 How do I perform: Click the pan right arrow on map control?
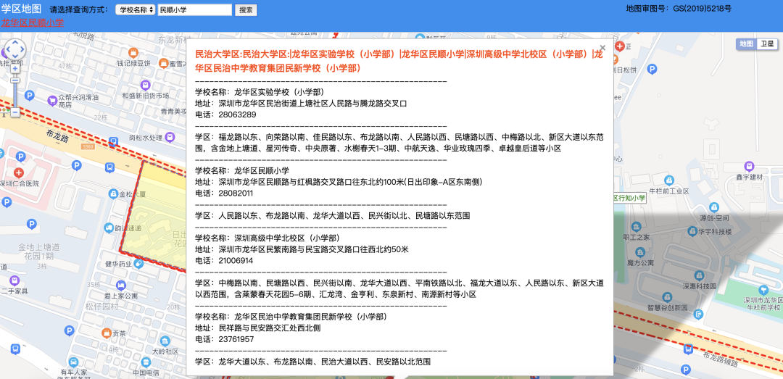pyautogui.click(x=22, y=50)
